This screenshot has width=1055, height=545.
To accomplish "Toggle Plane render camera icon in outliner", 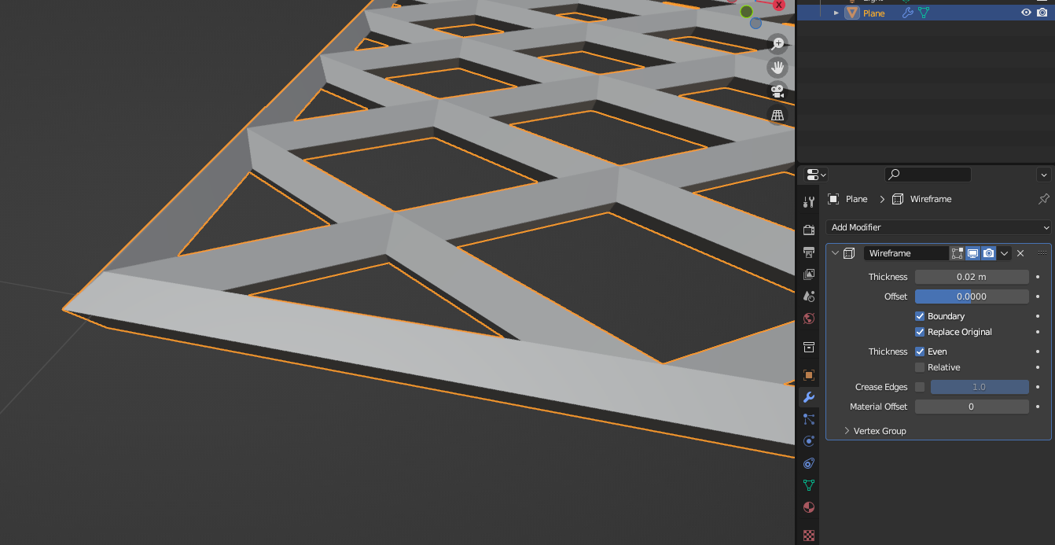I will (1042, 13).
